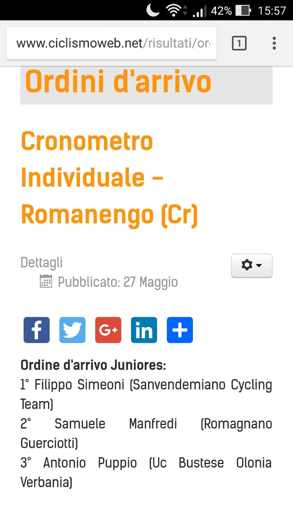This screenshot has height=521, width=293.
Task: Tweet this page via Twitter icon
Action: (x=72, y=330)
